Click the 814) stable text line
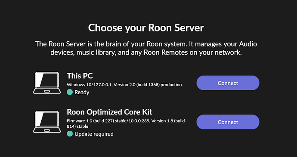Viewport: 297px width, 157px height. click(77, 126)
